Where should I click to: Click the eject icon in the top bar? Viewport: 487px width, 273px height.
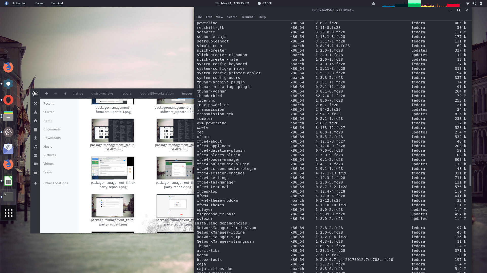(373, 3)
